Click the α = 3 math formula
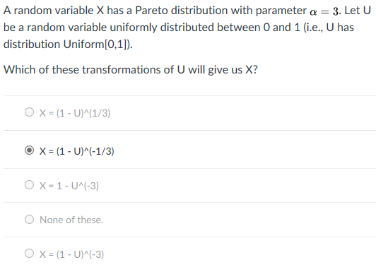376x267 pixels. (x=325, y=11)
